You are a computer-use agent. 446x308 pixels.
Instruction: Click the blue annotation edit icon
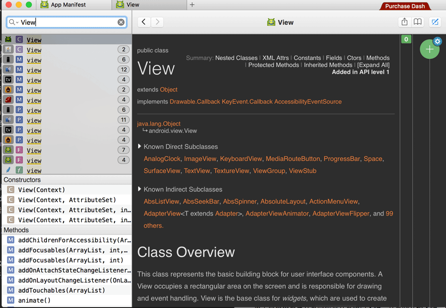[x=435, y=22]
